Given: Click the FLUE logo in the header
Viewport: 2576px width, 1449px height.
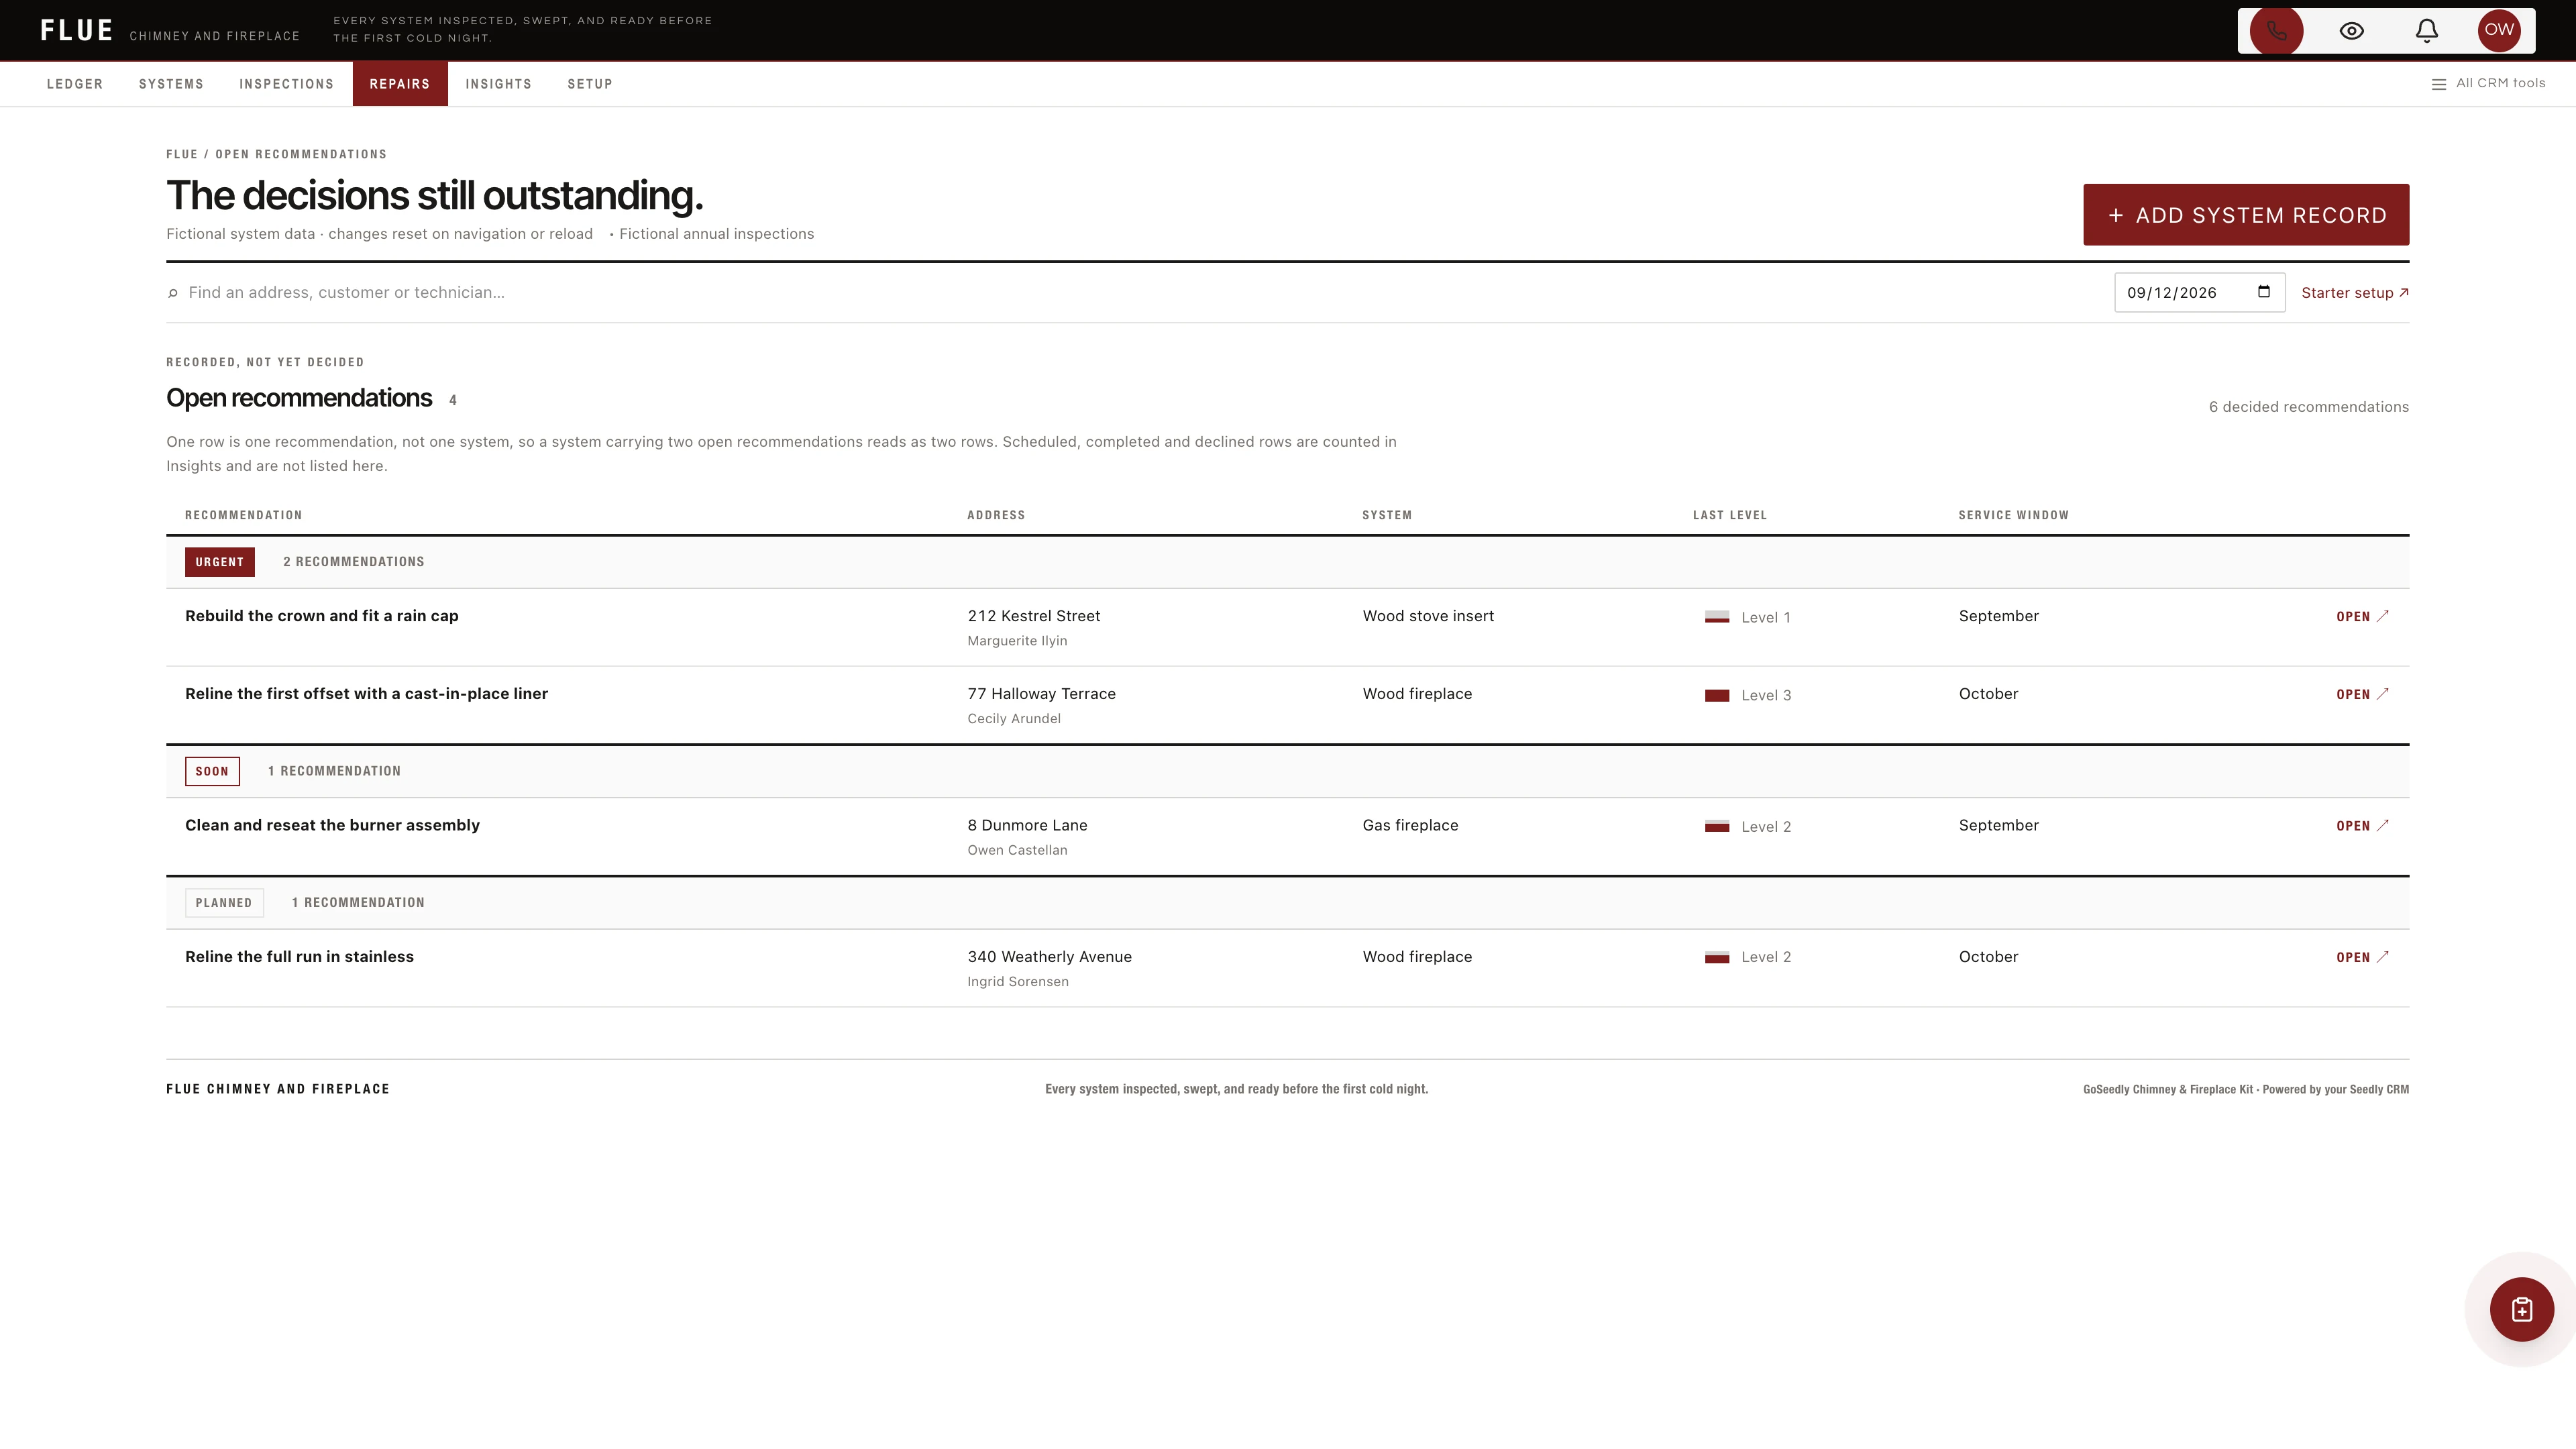Looking at the screenshot, I should [x=77, y=30].
